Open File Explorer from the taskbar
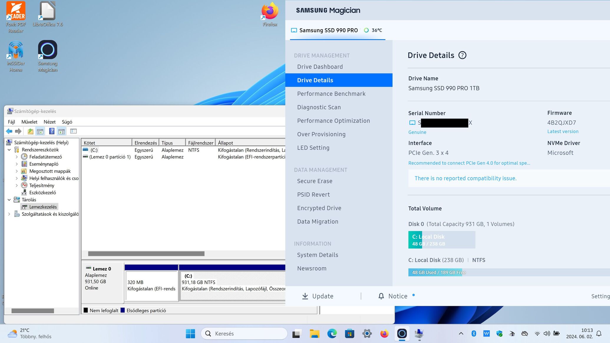610x343 pixels. (315, 334)
